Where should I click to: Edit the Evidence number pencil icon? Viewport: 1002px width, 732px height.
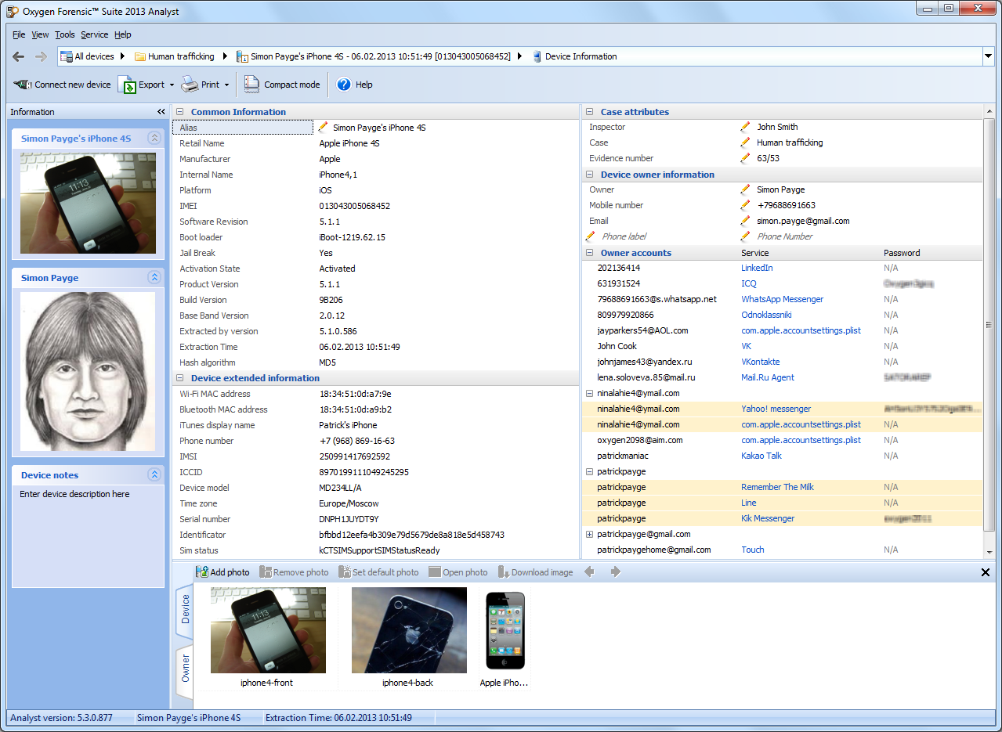(x=745, y=158)
